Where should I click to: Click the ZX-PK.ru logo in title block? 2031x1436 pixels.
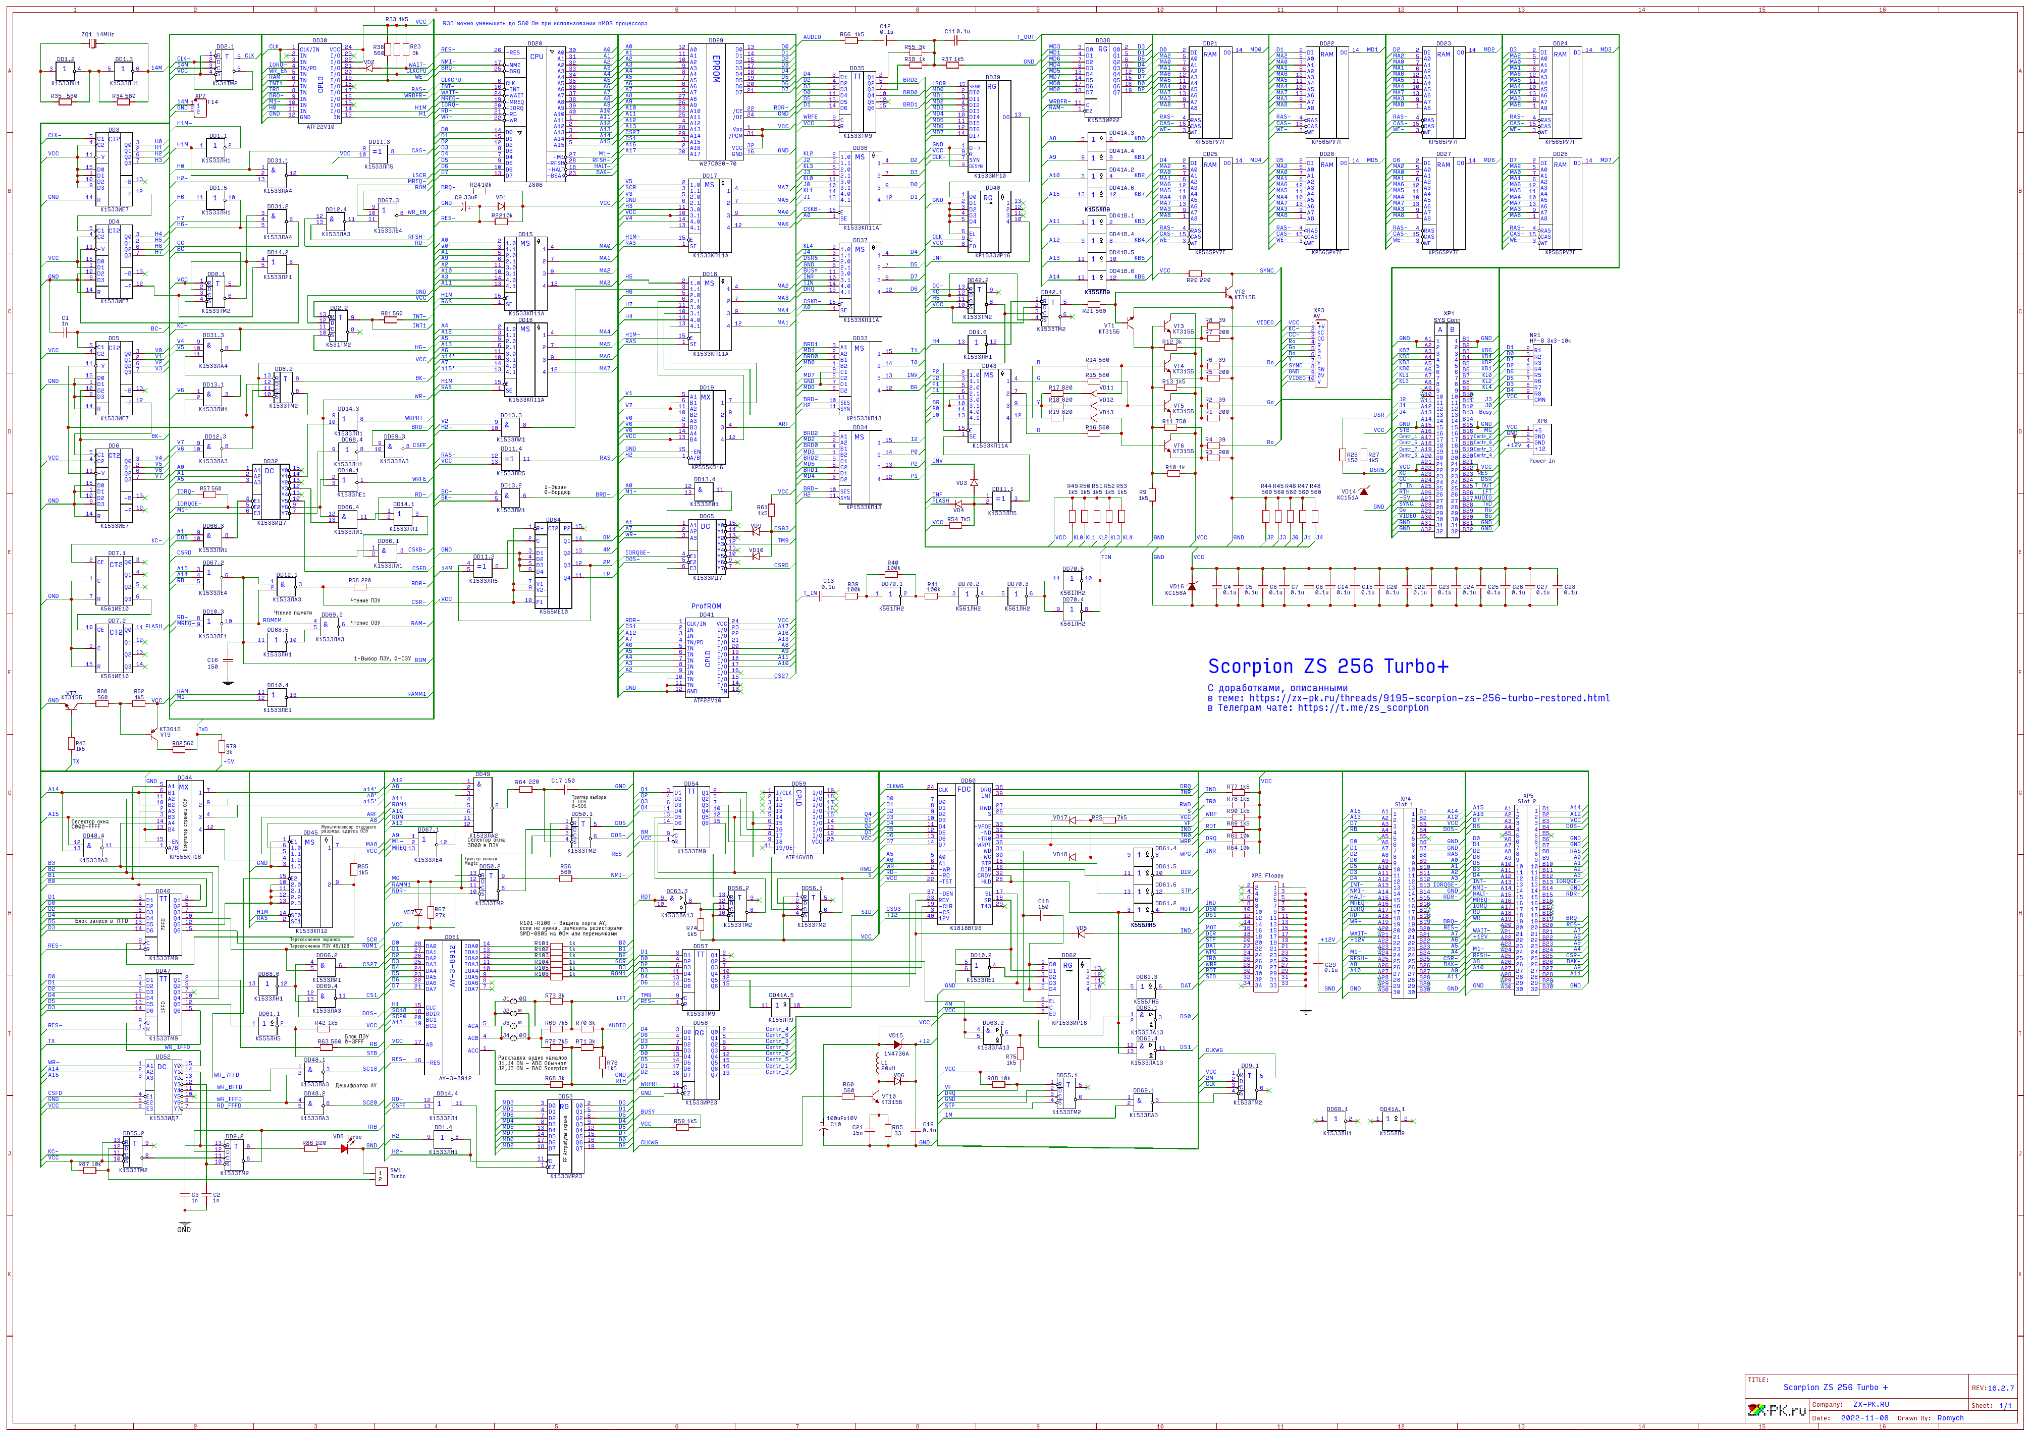pos(1776,1409)
